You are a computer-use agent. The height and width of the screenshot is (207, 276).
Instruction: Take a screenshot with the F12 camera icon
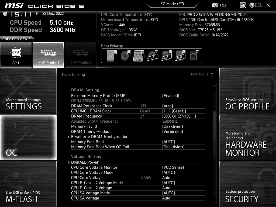[215, 5]
